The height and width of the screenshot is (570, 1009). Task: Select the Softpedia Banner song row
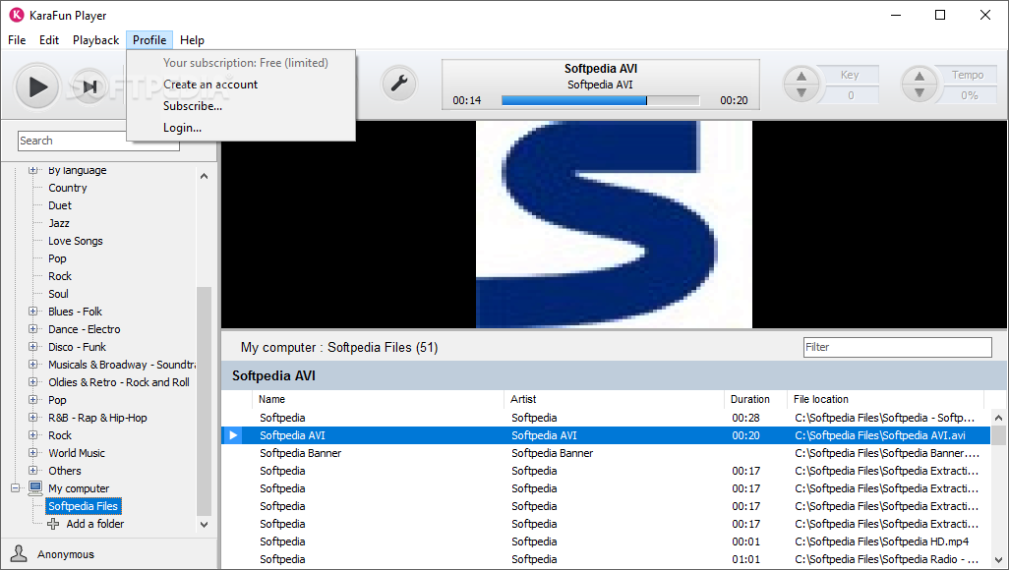[606, 453]
